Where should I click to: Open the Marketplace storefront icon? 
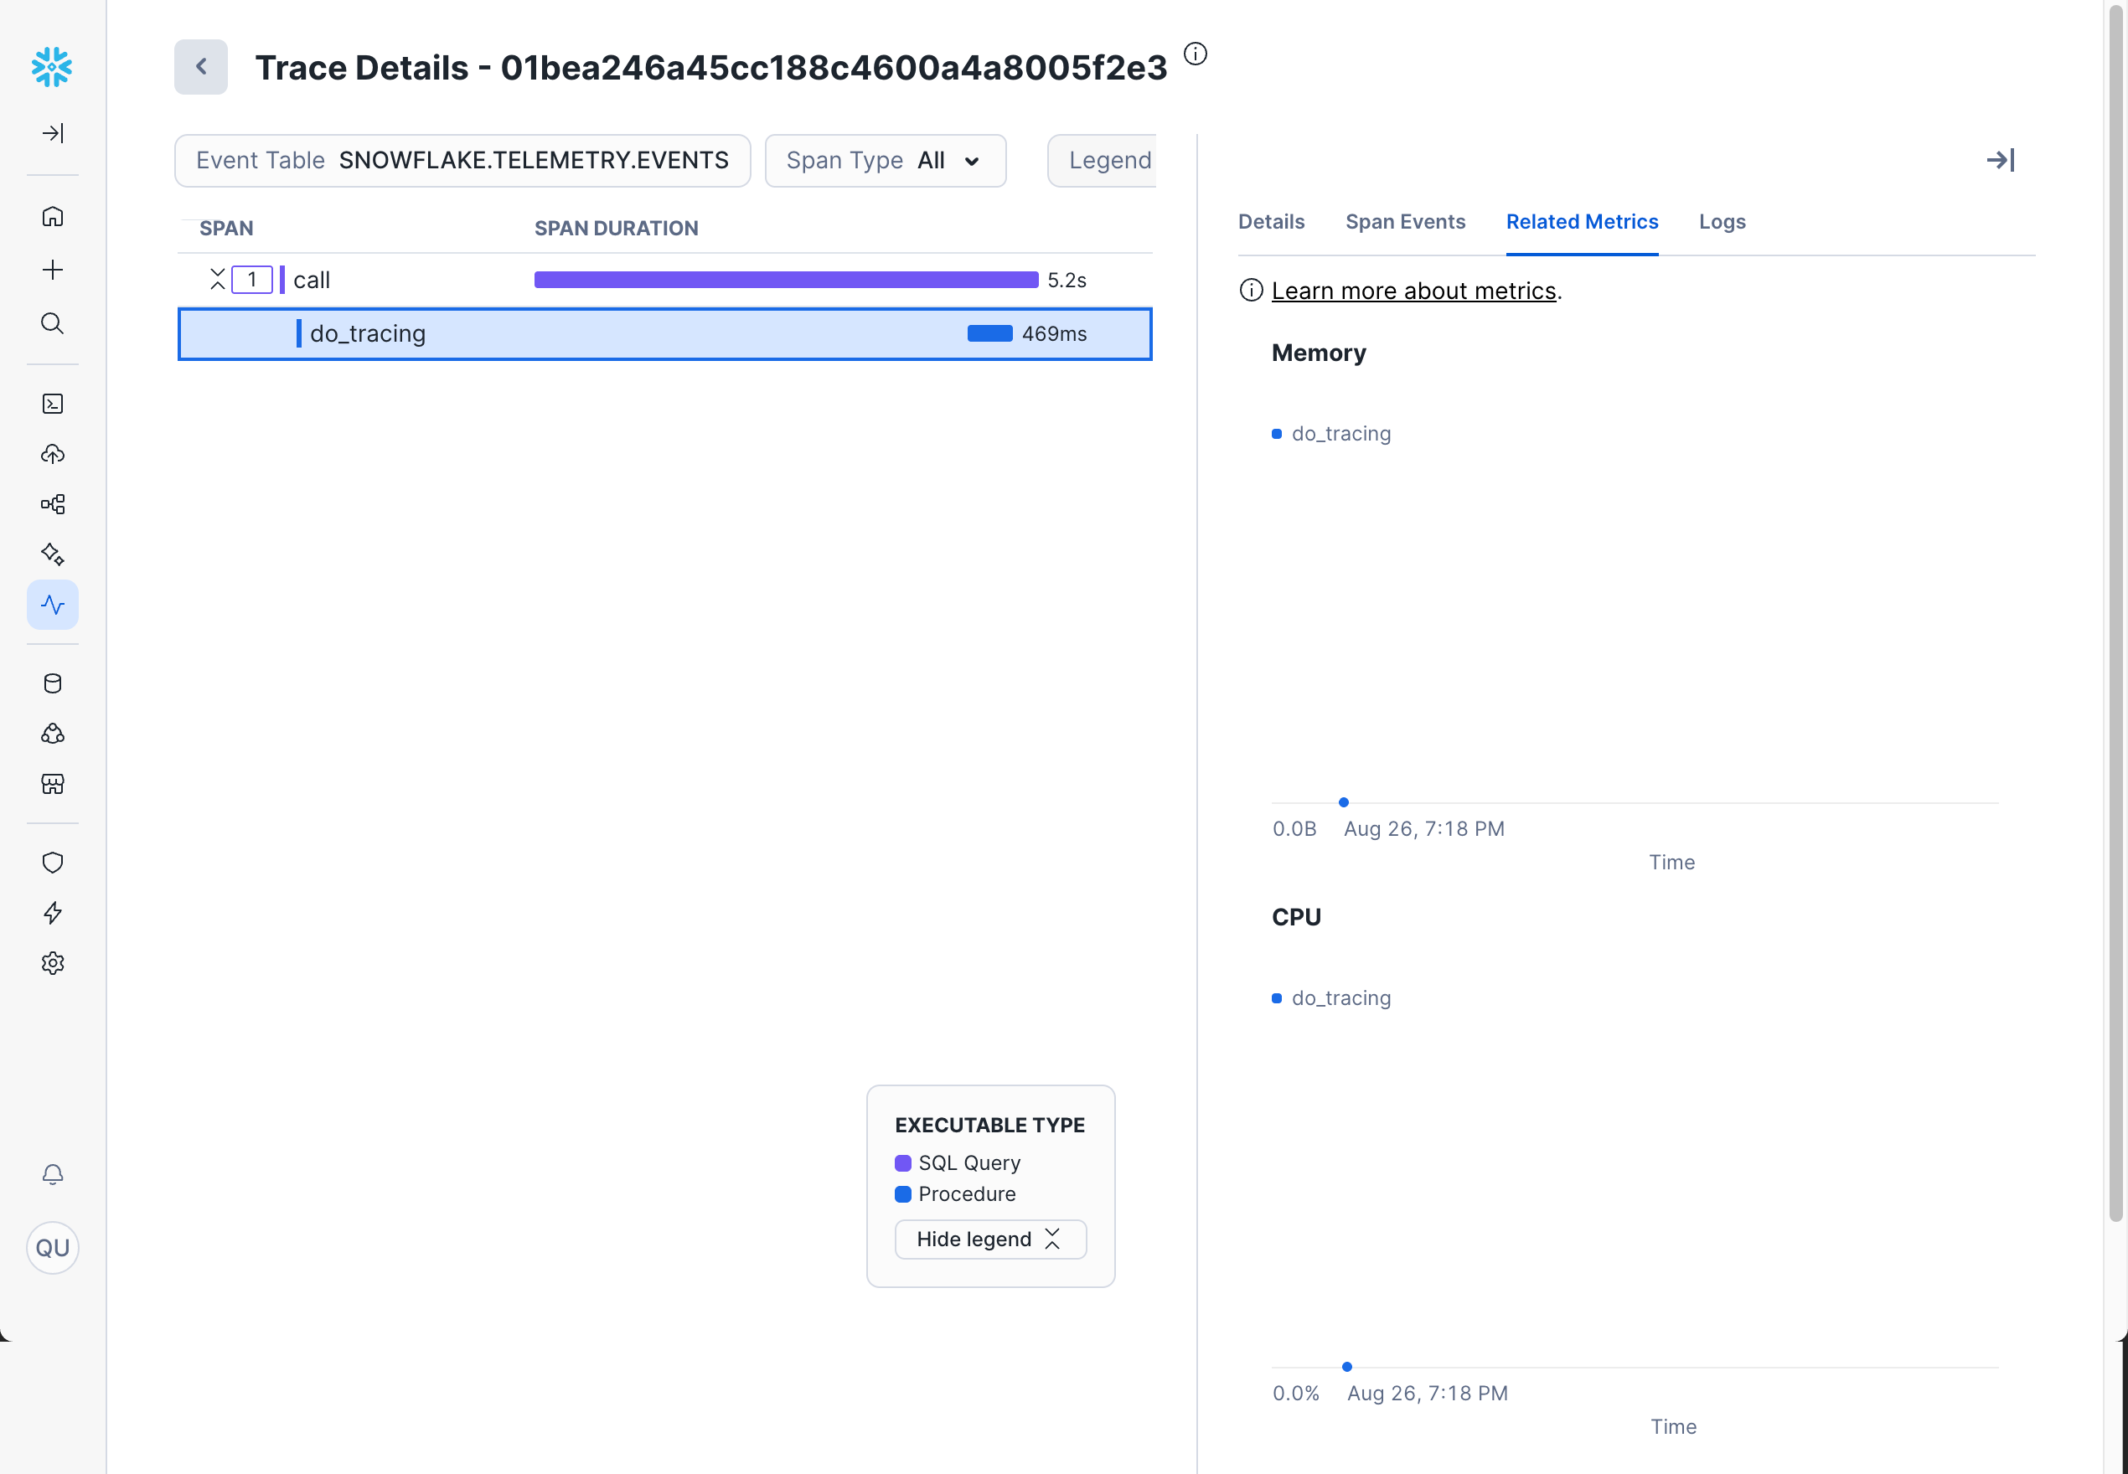53,784
